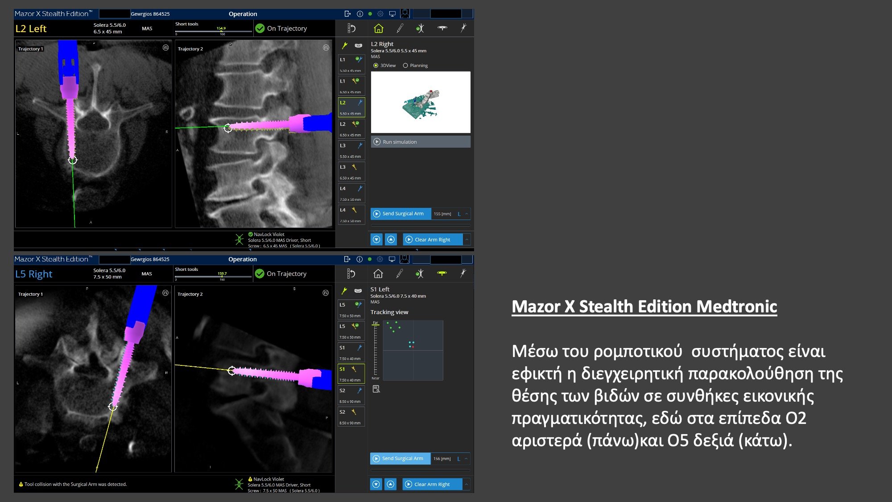Open settings gear in top title bar
This screenshot has width=892, height=502.
click(x=380, y=14)
